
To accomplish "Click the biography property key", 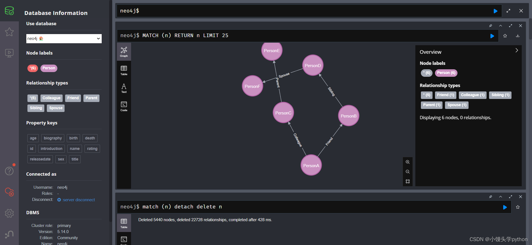I will [53, 138].
